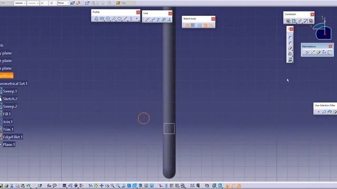The image size is (337, 189).
Task: Choose Line Normal to Curve tool
Action: click(x=169, y=20)
